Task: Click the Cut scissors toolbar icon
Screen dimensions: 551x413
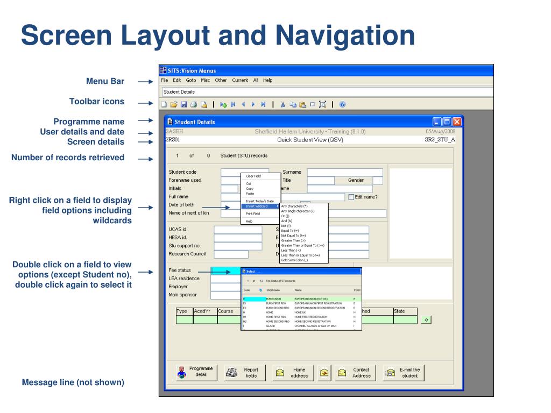Action: [x=282, y=105]
